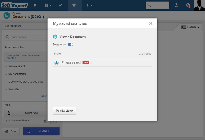This screenshot has width=205, height=140.
Task: Open the checkmark tasks menu
Action: click(x=62, y=5)
